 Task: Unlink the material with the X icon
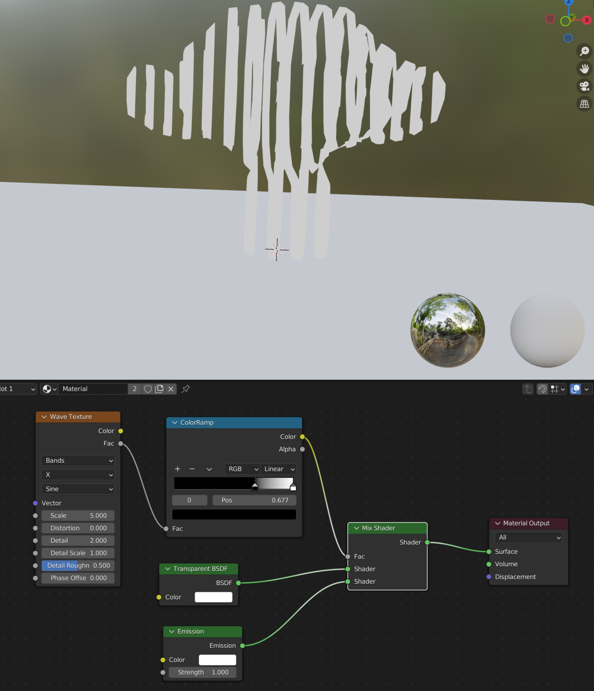(171, 389)
